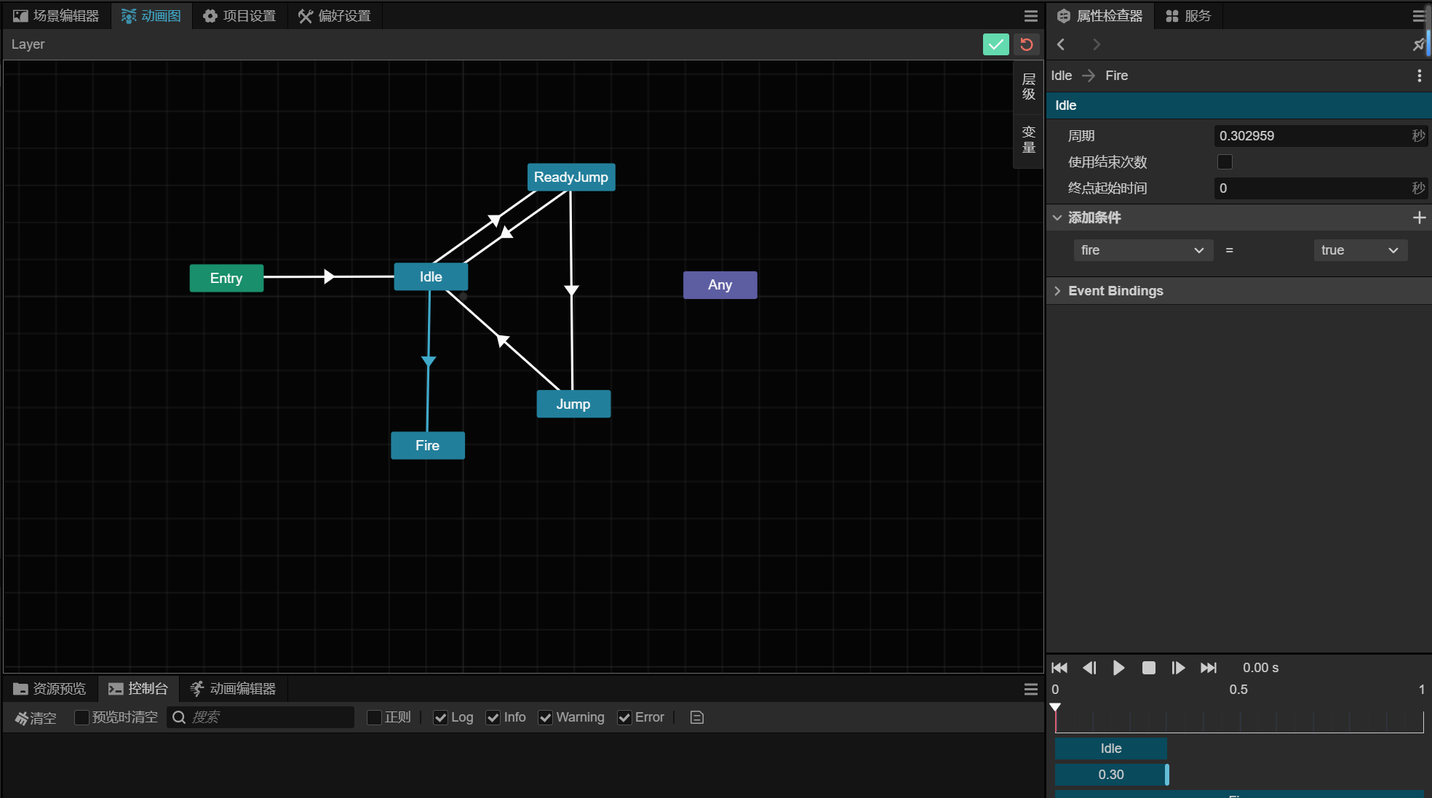Screen dimensions: 1432x798
Task: Open the animation graph panel hamburger menu
Action: (x=1030, y=16)
